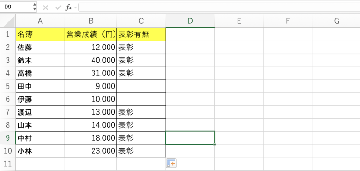
Task: Select row 4 header
Action: (8, 73)
